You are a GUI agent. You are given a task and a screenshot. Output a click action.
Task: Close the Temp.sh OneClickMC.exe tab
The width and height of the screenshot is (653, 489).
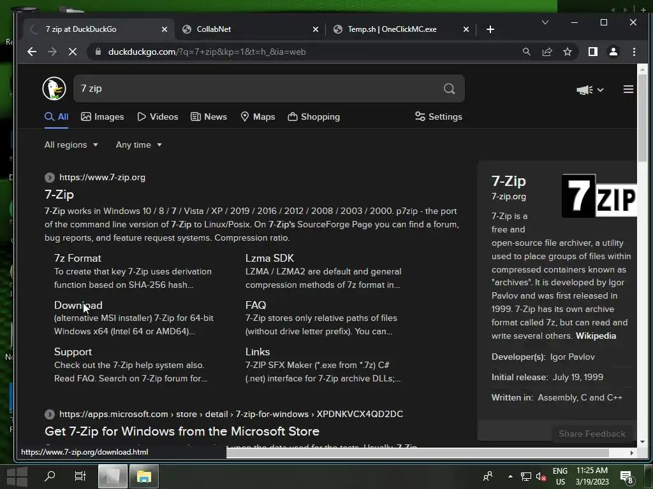click(466, 29)
